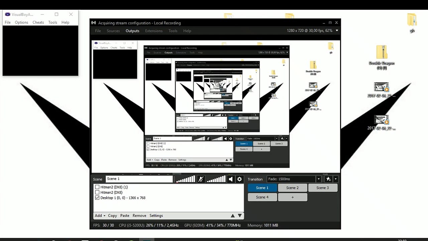Click the favorite transition star icon
This screenshot has height=241, width=428.
click(329, 179)
